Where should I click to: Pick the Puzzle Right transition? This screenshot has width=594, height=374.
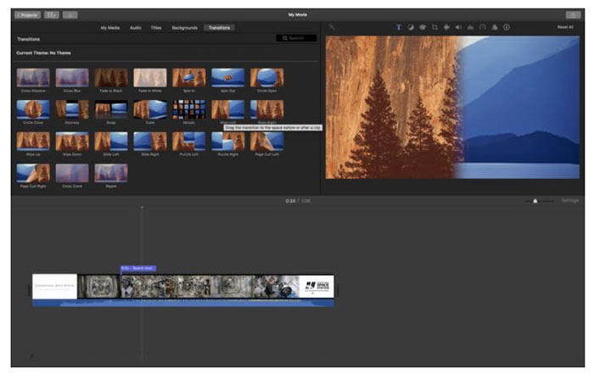click(x=228, y=141)
